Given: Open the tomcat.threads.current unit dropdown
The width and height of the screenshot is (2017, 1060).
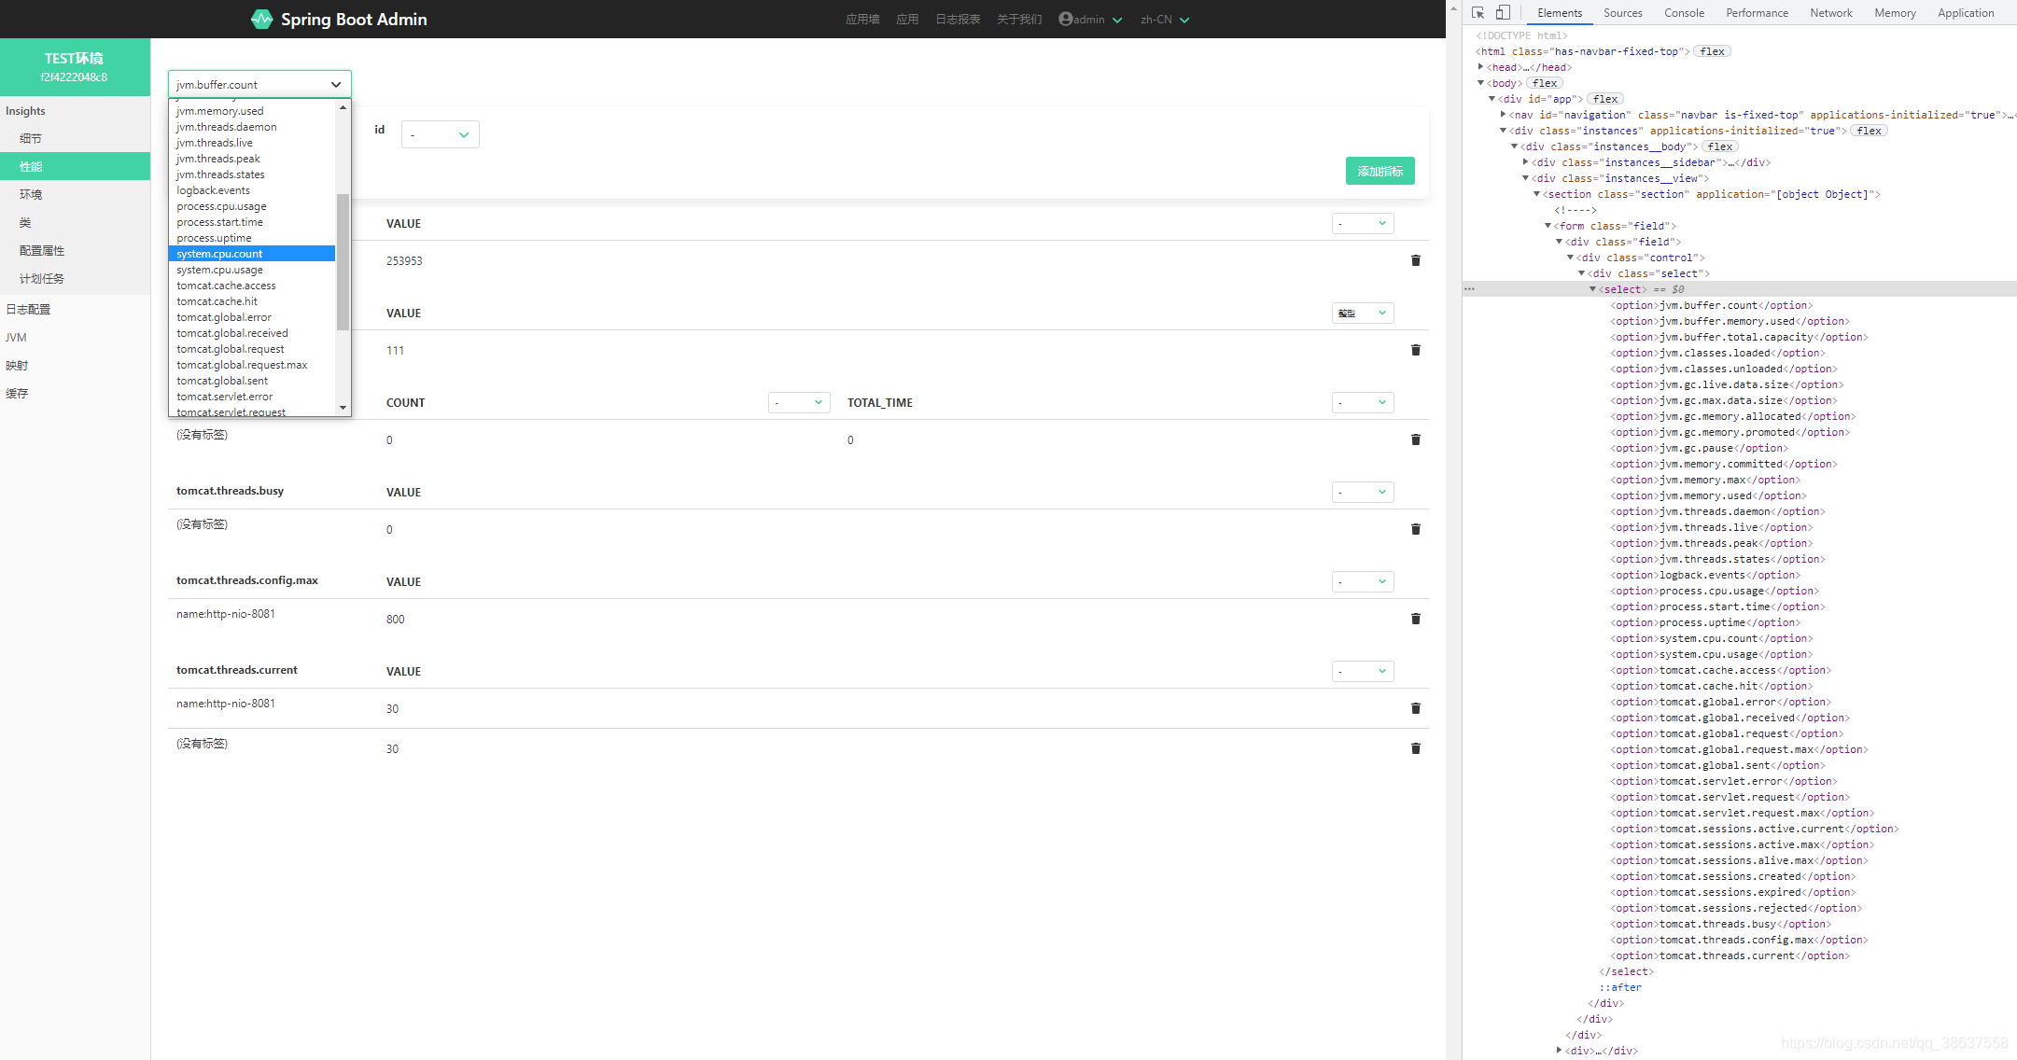Looking at the screenshot, I should click(x=1363, y=671).
